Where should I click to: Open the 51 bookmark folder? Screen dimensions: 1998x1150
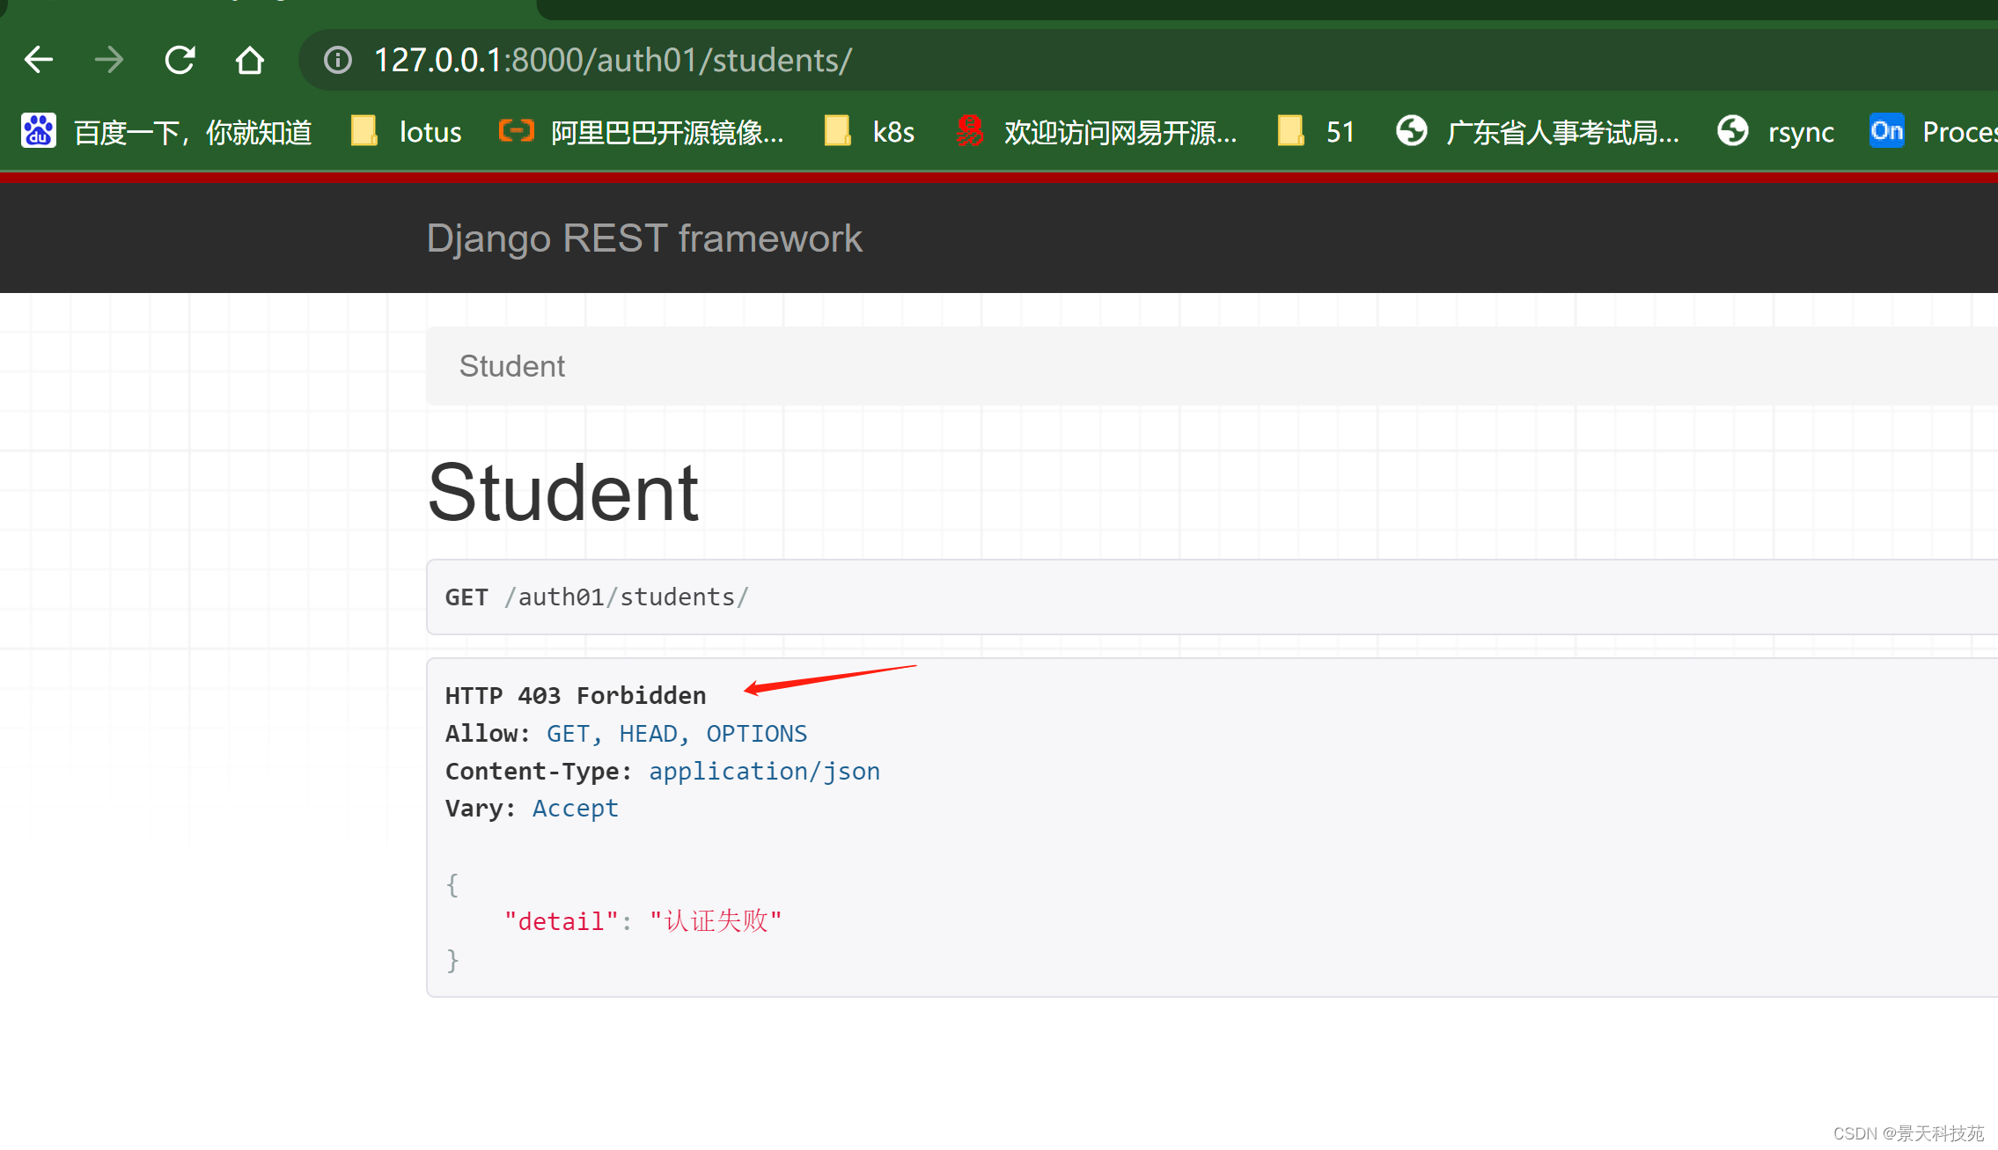(1317, 132)
